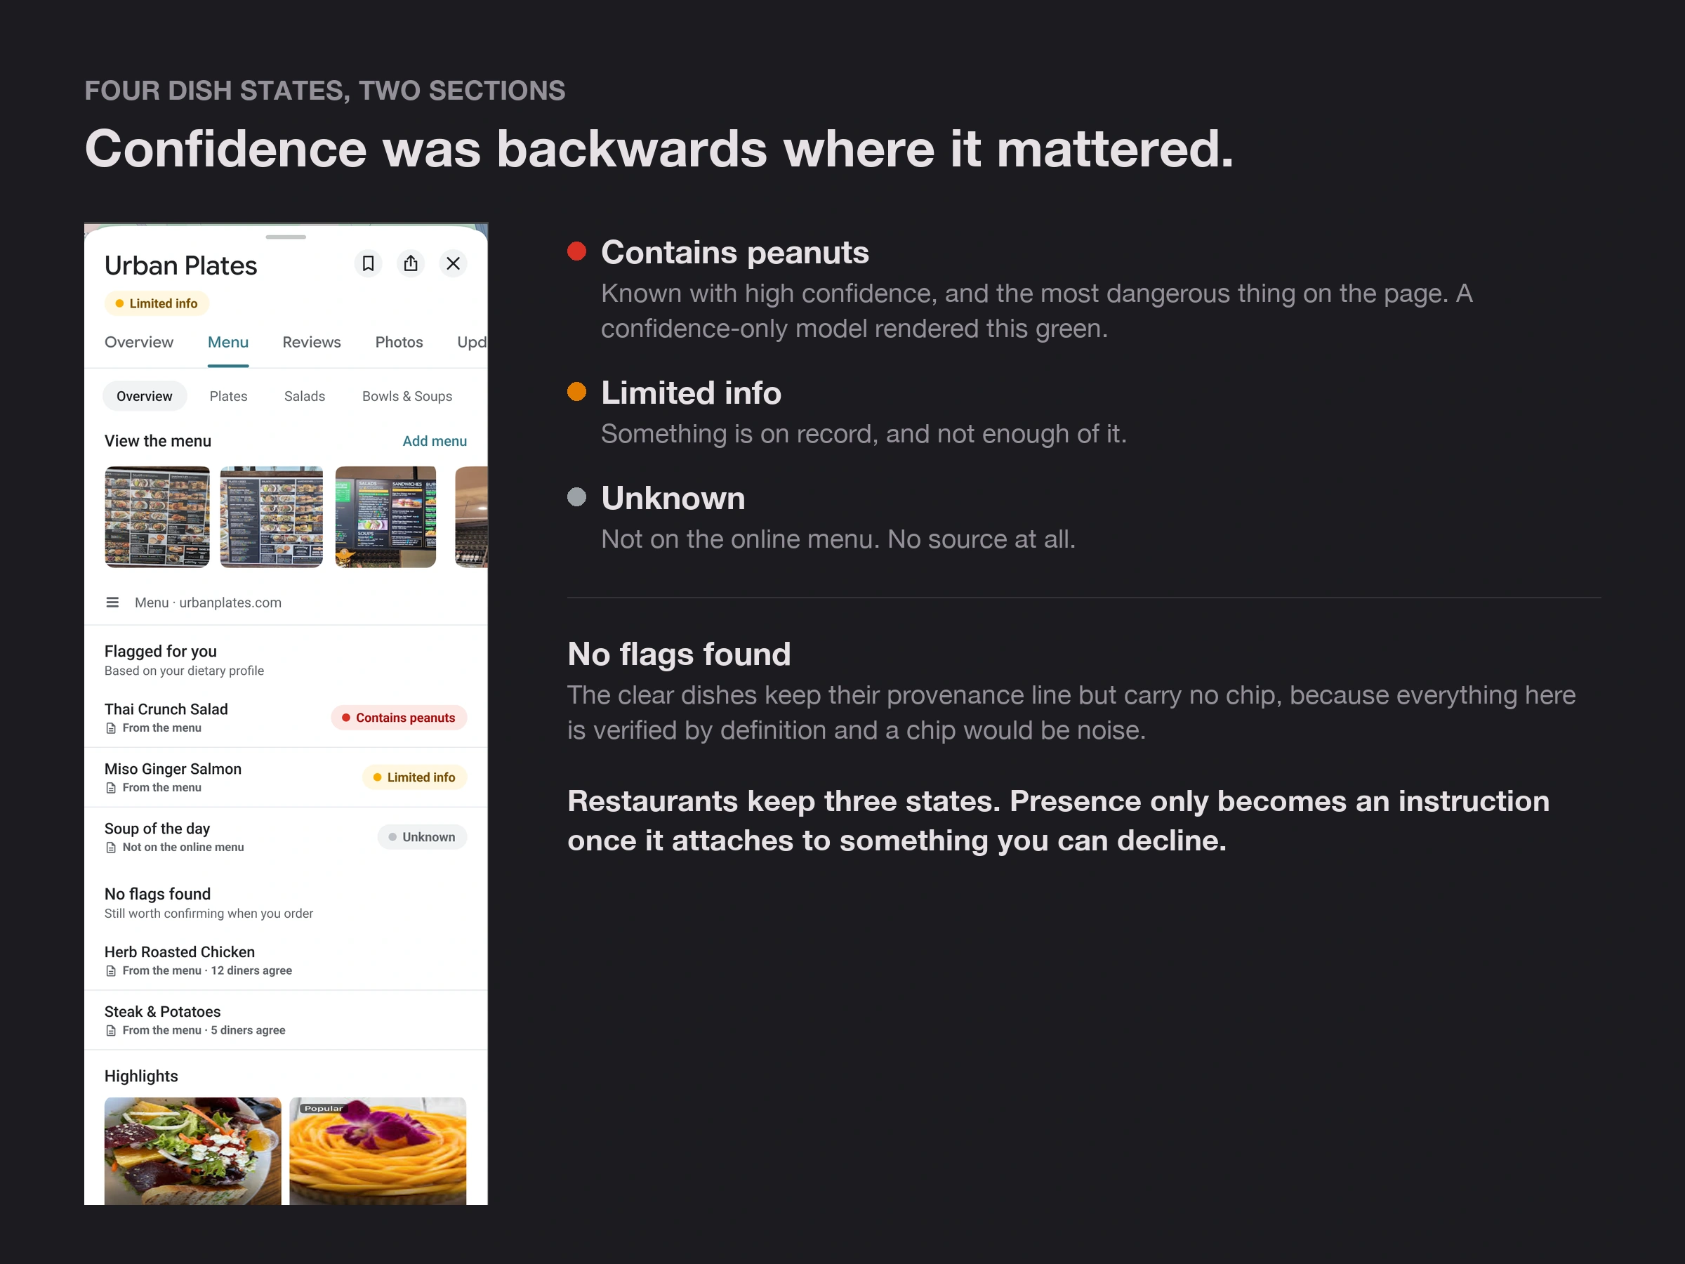Open the third menu board photo with the green Salads panel
This screenshot has height=1264, width=1685.
(385, 517)
